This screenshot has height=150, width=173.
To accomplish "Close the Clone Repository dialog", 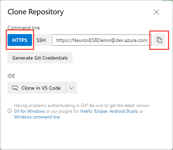I will click(156, 12).
